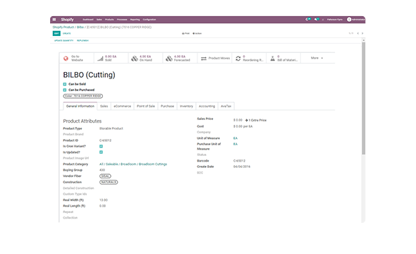
Task: Switch to the Accounting tab
Action: pos(207,106)
